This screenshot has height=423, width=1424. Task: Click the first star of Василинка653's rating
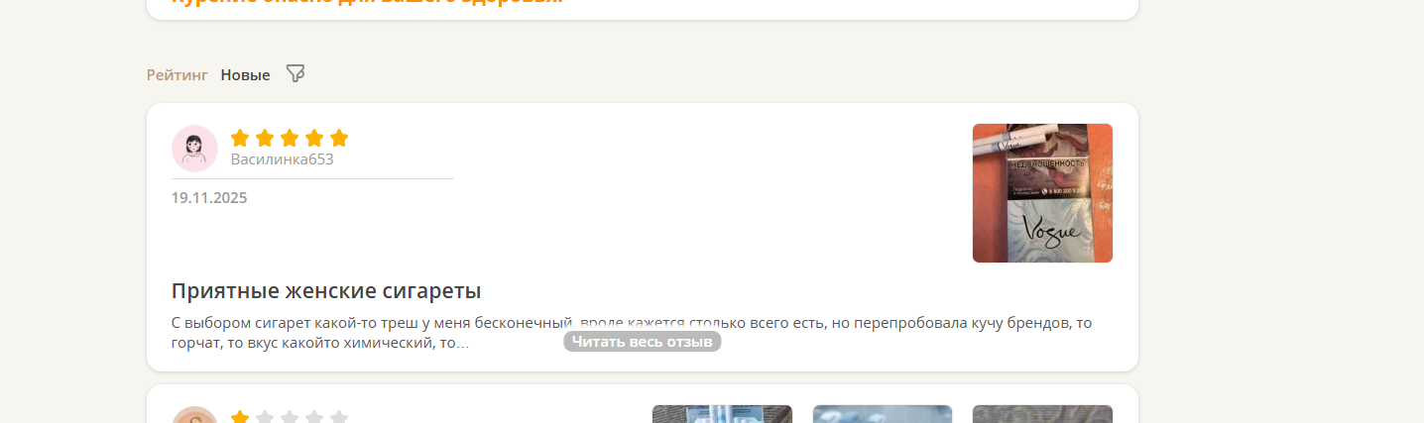click(240, 138)
